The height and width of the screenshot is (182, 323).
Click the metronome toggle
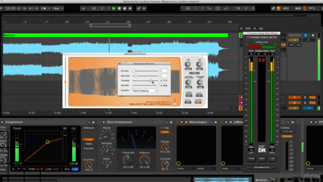pyautogui.click(x=43, y=9)
